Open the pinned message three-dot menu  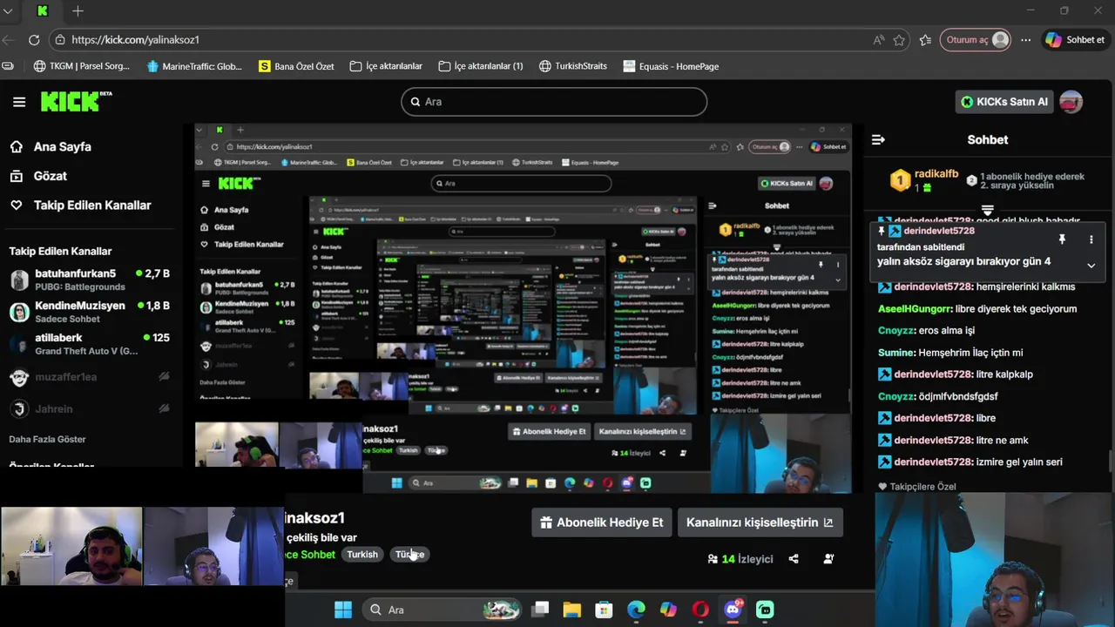click(x=1091, y=239)
